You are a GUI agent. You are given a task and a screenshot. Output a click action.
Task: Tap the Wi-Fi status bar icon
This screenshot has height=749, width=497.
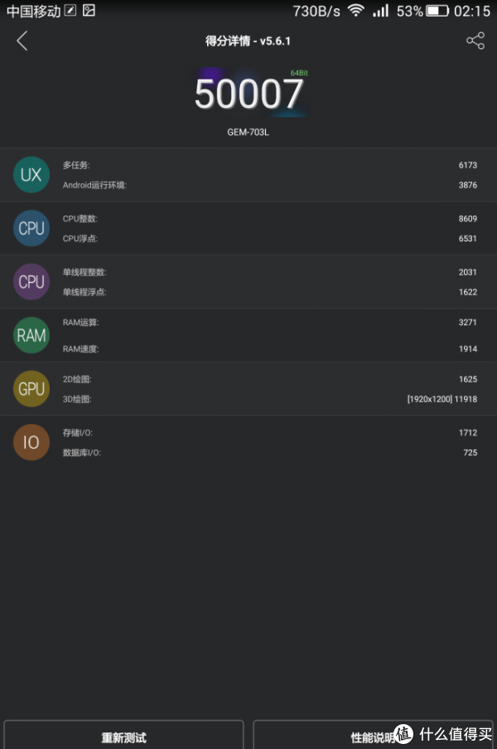[356, 11]
